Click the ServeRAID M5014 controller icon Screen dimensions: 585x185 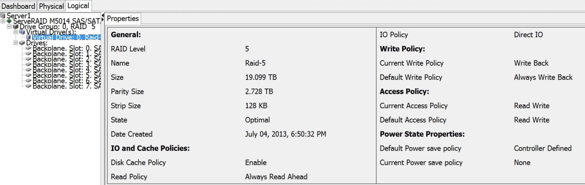pos(9,21)
